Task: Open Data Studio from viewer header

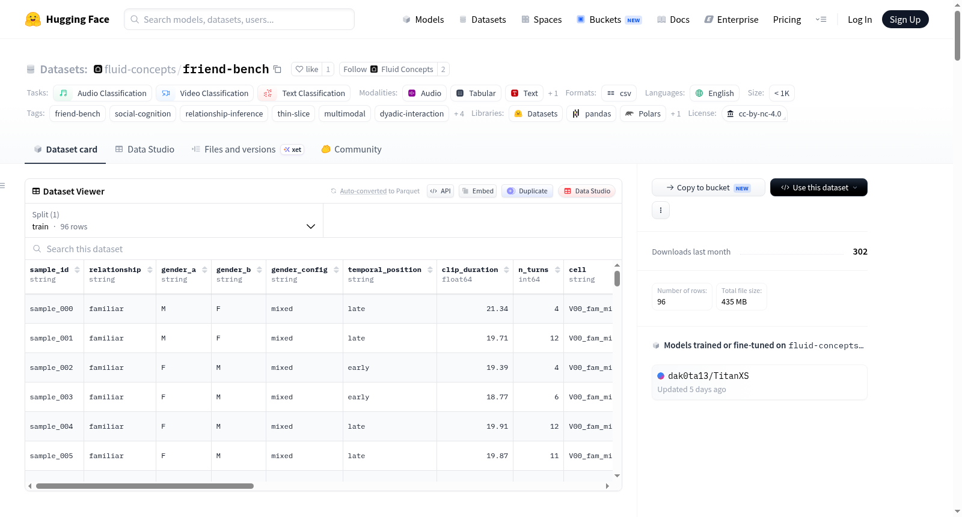Action: click(586, 191)
